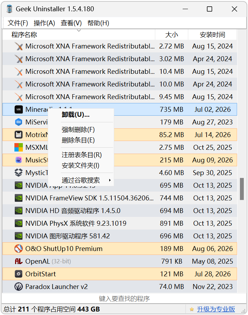
Task: Click the NVIDIA 图形驱动程序 icon
Action: pos(19,236)
